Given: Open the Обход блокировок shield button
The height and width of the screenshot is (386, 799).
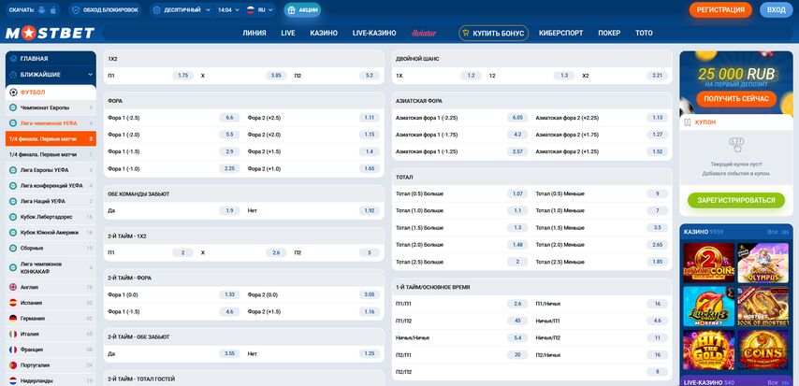Looking at the screenshot, I should [x=106, y=9].
